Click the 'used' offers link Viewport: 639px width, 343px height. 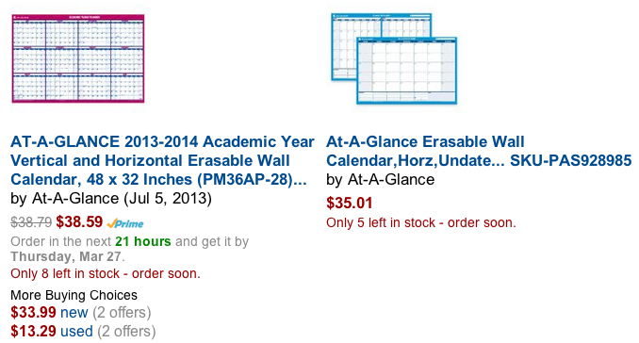(76, 331)
